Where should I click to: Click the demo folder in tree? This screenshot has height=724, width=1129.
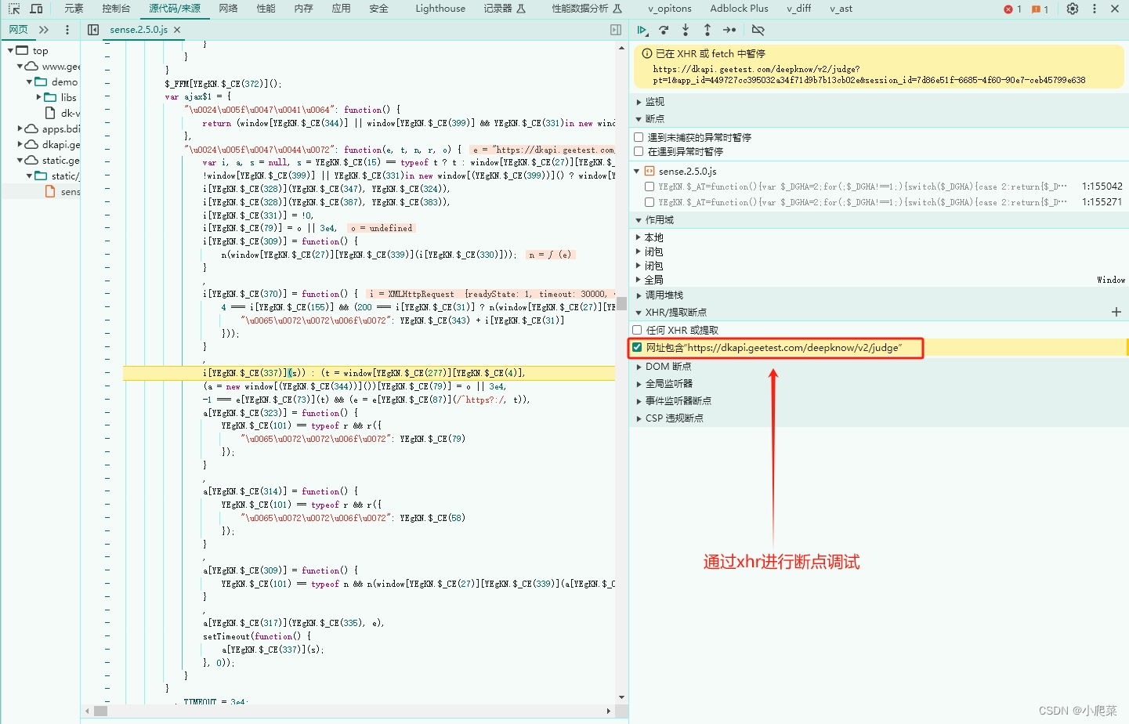pyautogui.click(x=64, y=81)
